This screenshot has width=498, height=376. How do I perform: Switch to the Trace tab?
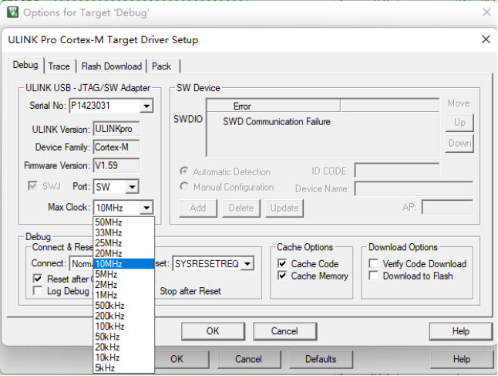(x=59, y=66)
